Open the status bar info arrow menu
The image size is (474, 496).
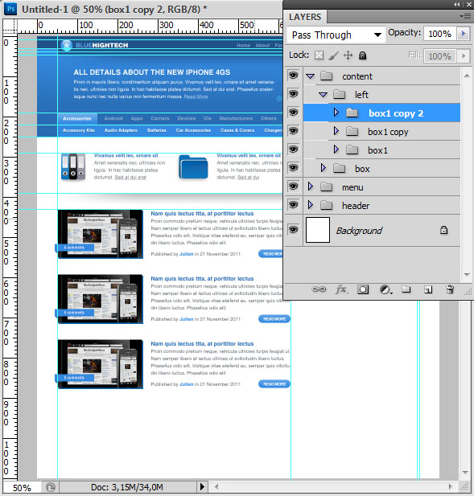[202, 486]
